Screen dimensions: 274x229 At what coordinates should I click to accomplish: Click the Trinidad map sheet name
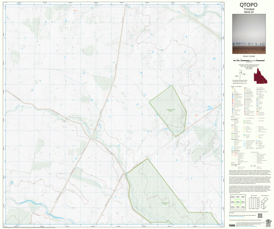pyautogui.click(x=249, y=9)
